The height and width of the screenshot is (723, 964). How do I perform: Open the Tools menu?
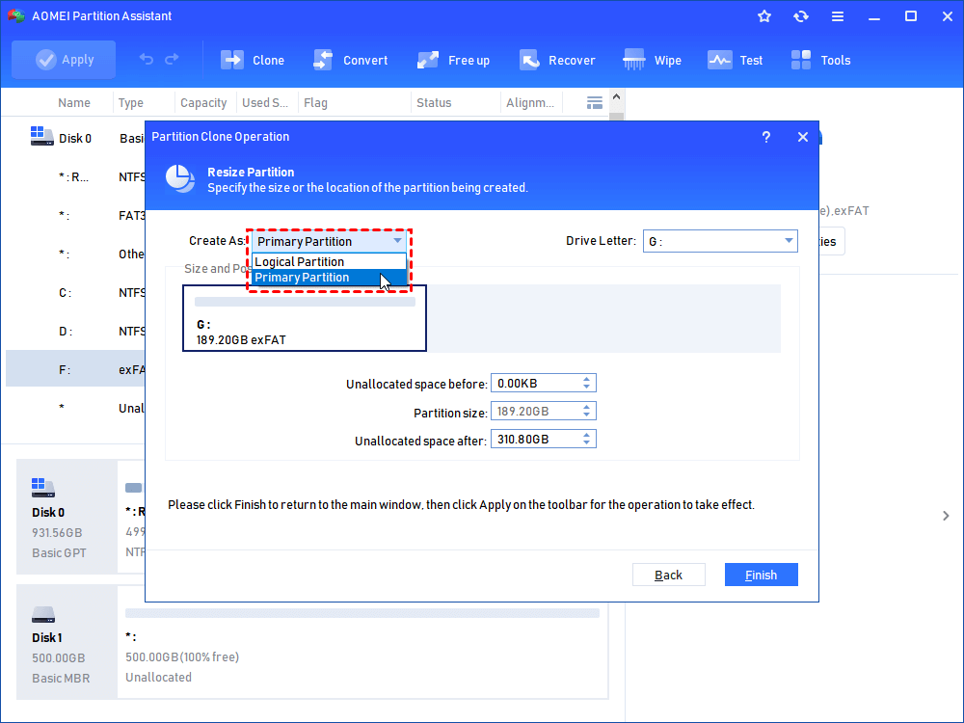tap(820, 60)
